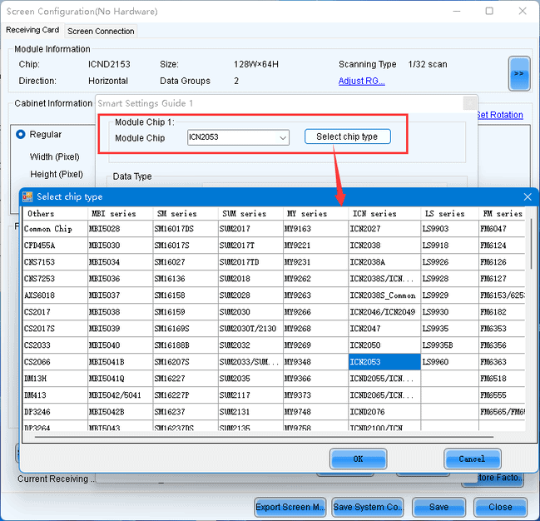This screenshot has height=521, width=540.
Task: Click the MBI series column header
Action: 120,214
